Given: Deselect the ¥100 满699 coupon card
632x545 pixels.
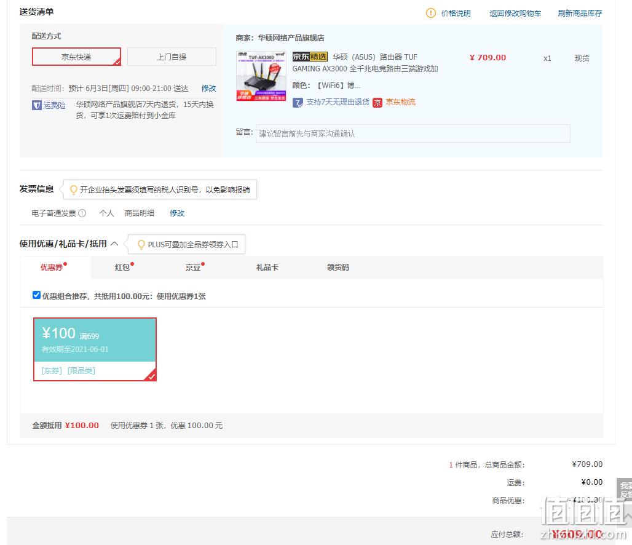Looking at the screenshot, I should point(95,349).
